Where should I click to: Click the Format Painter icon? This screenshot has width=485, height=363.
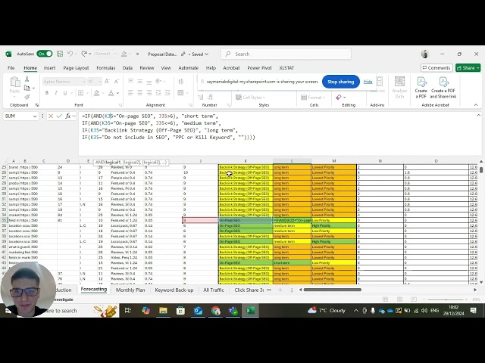tap(27, 98)
